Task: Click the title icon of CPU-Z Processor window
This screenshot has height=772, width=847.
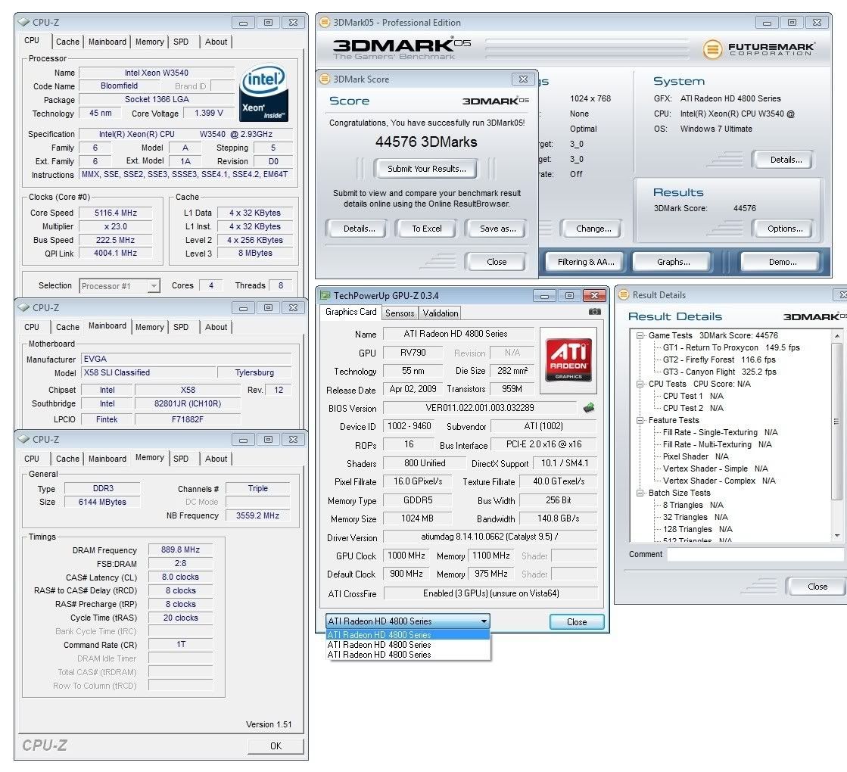Action: click(x=23, y=22)
